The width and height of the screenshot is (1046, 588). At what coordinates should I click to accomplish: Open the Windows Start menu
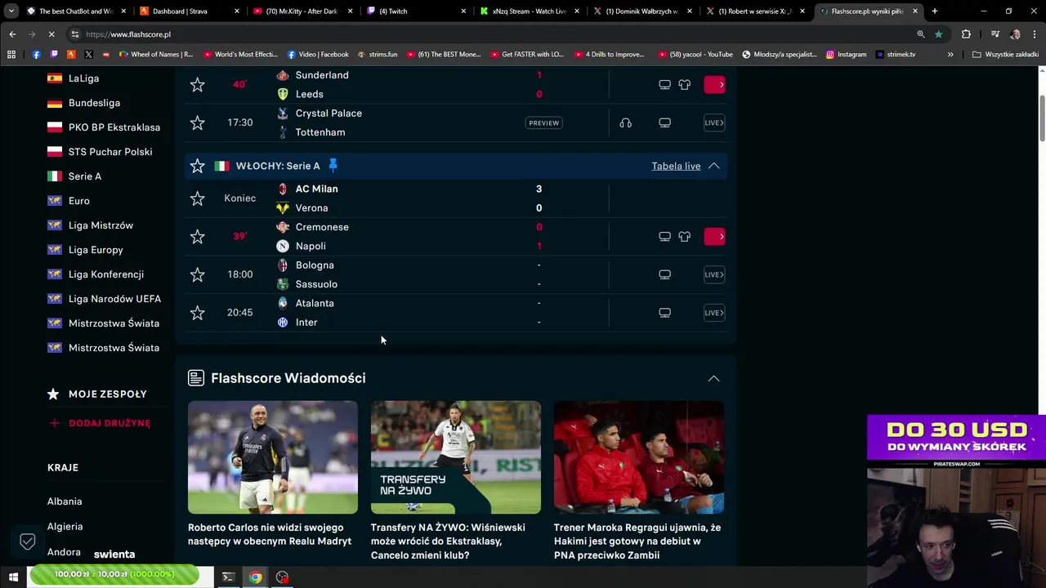point(13,577)
